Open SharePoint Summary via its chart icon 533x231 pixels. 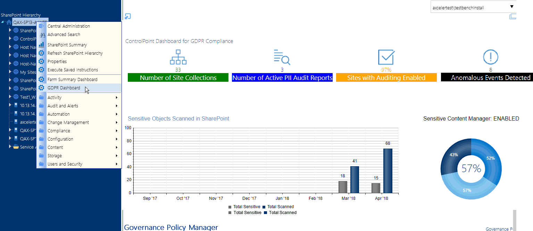point(42,44)
